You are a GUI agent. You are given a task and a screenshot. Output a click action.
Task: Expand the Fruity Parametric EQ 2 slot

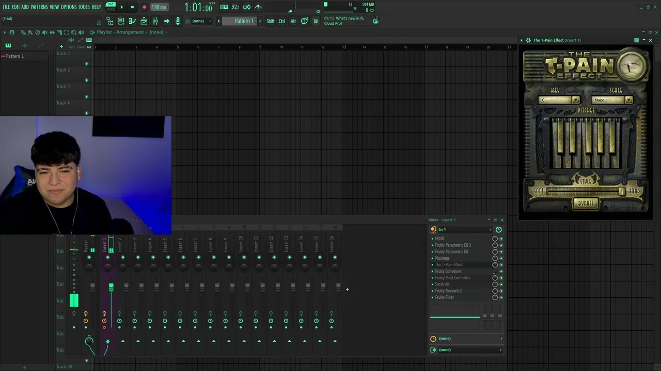[432, 245]
